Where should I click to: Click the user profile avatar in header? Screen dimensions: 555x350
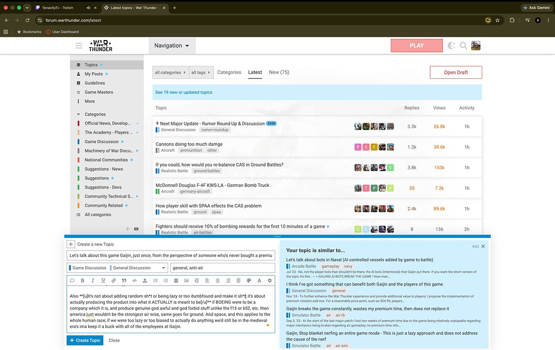[476, 46]
